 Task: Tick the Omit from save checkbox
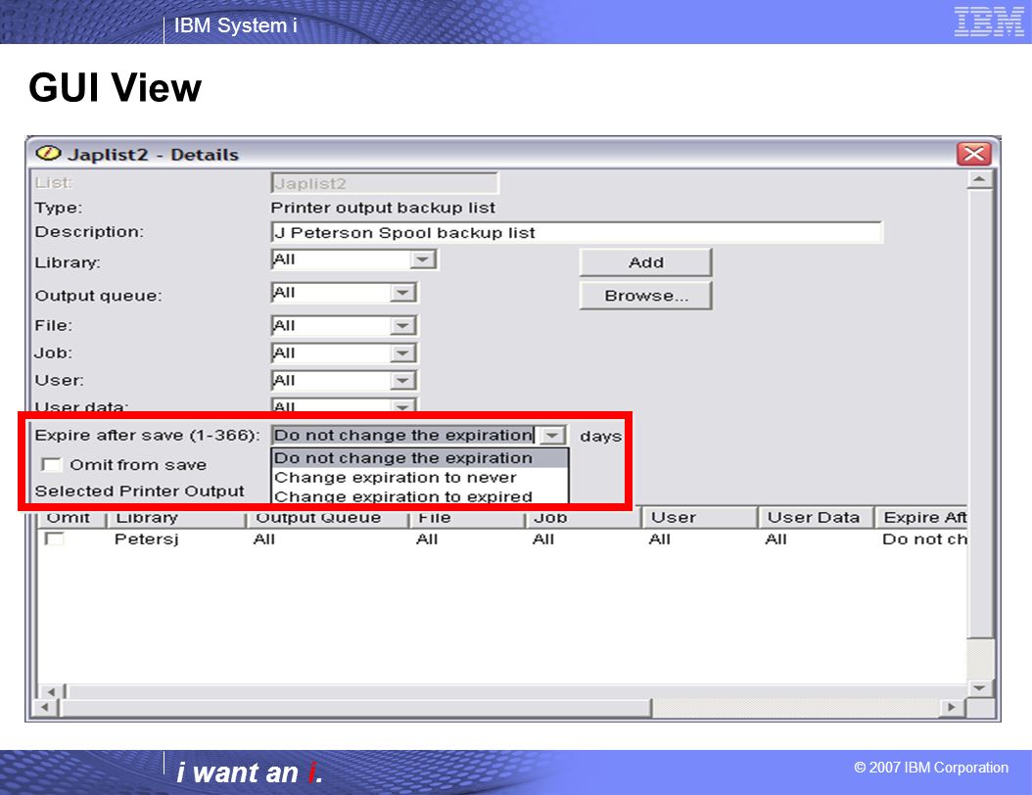51,465
